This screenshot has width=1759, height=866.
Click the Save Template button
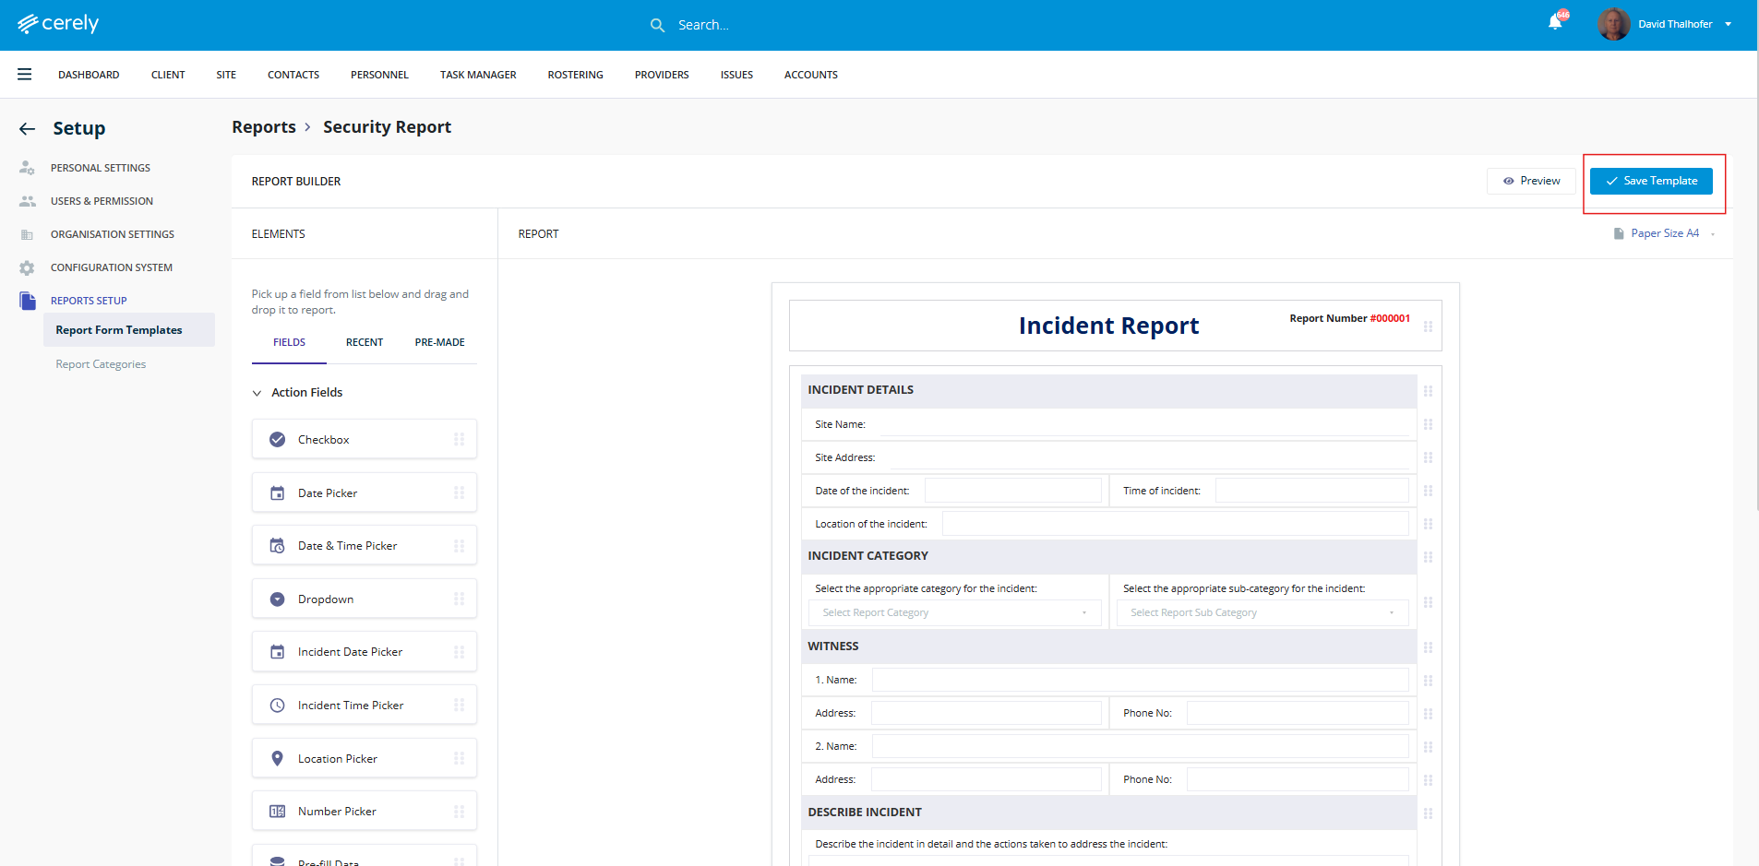[1651, 181]
